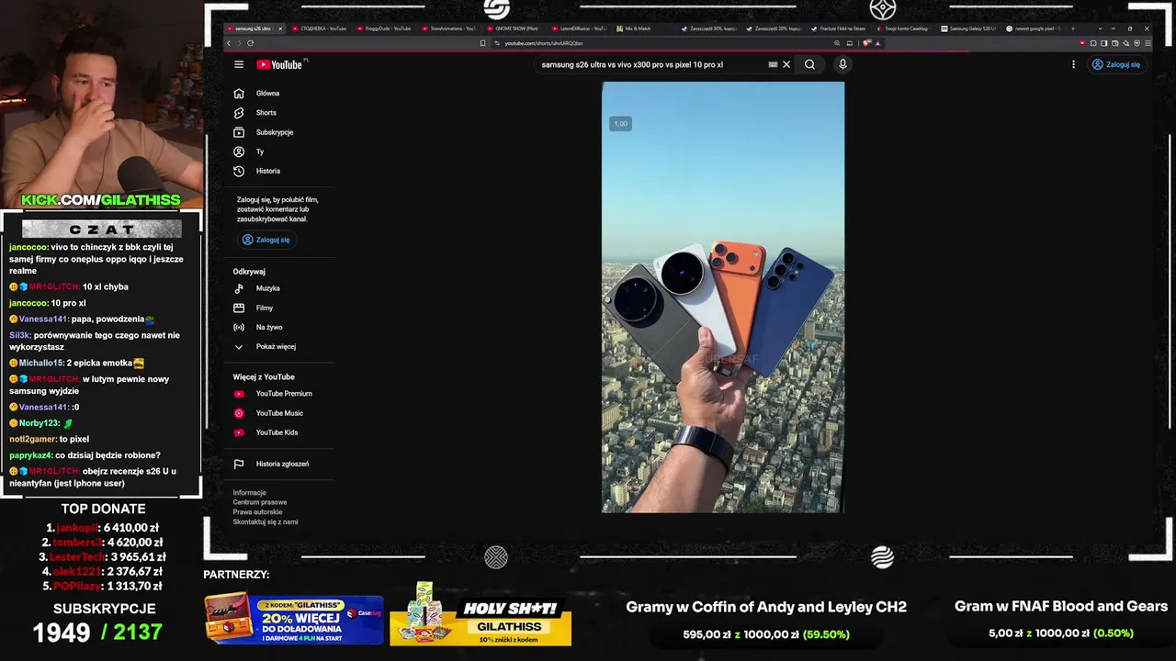Image resolution: width=1176 pixels, height=661 pixels.
Task: Switch to the FroggyDude YouTube tab
Action: (x=383, y=28)
